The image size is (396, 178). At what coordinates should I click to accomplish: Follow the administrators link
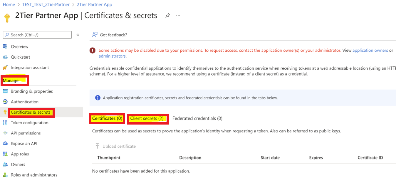(112, 56)
